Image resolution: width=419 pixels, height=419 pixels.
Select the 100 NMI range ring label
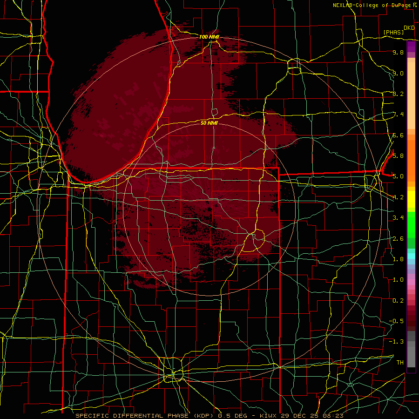pyautogui.click(x=209, y=37)
